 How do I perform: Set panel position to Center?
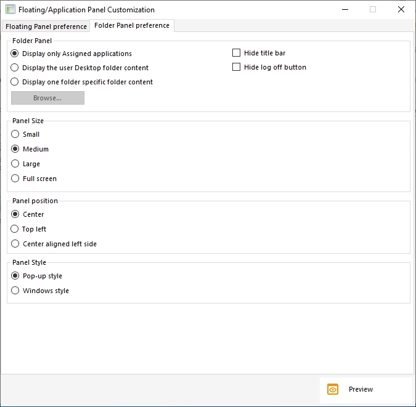coord(15,214)
